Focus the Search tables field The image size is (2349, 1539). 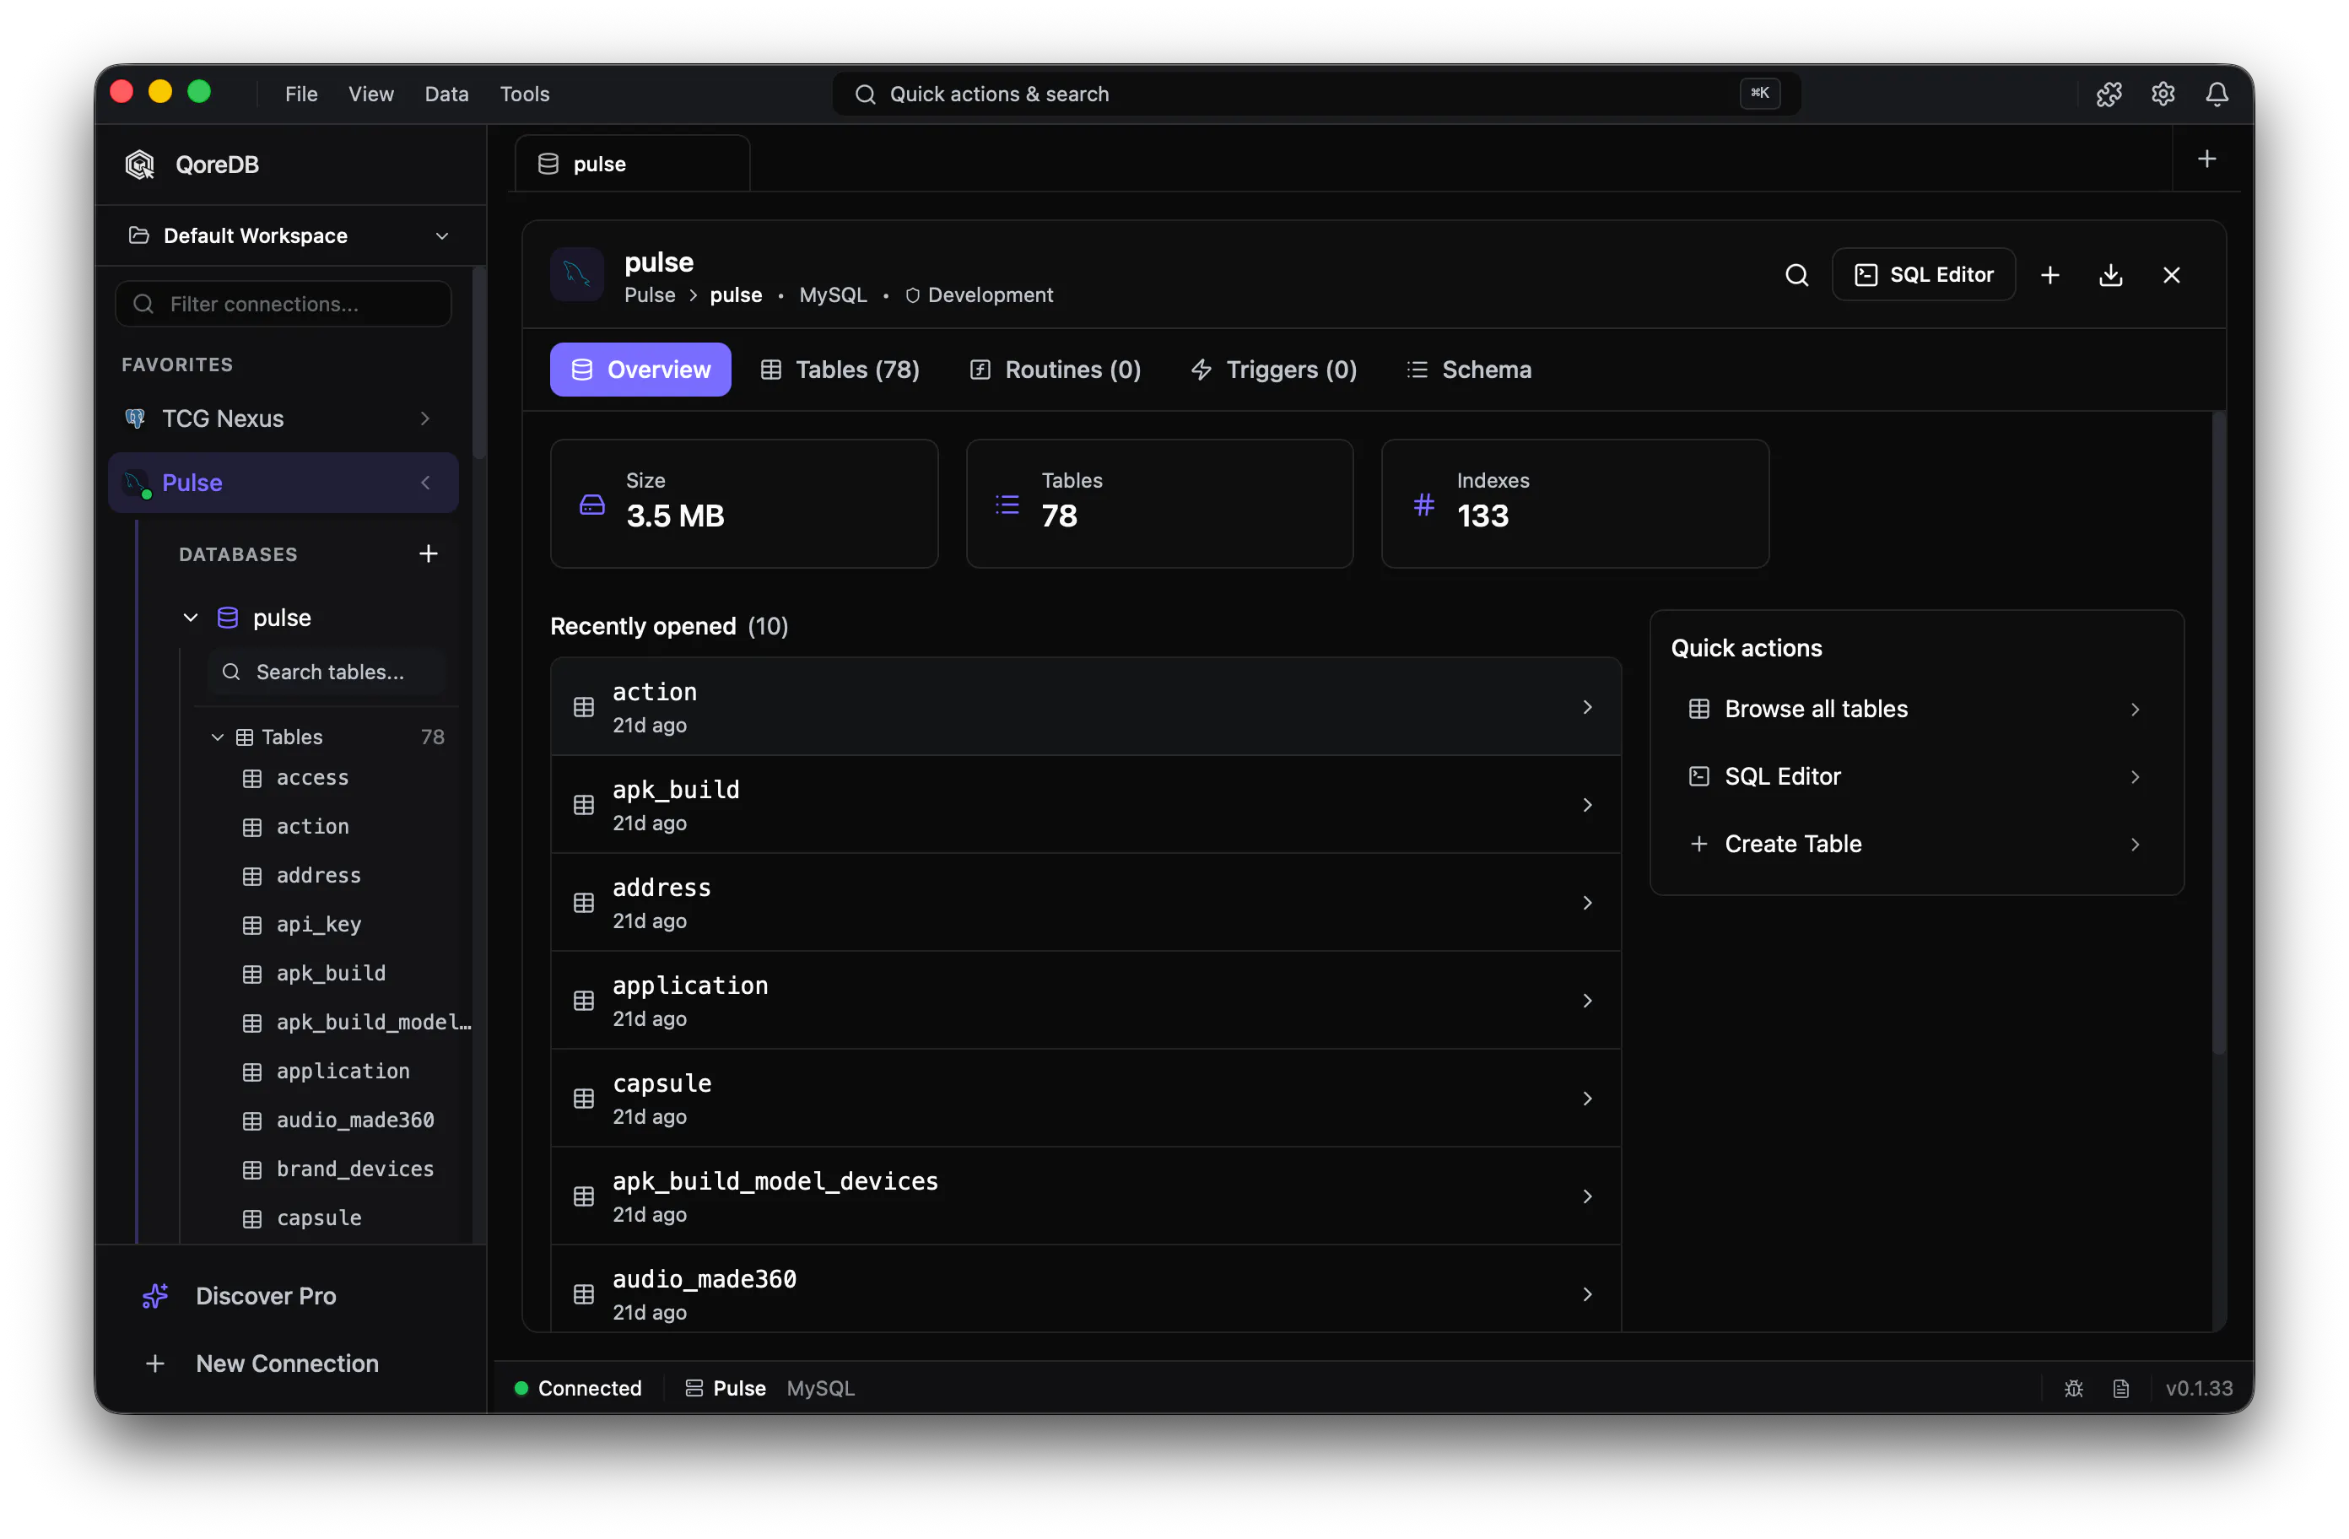pyautogui.click(x=327, y=672)
